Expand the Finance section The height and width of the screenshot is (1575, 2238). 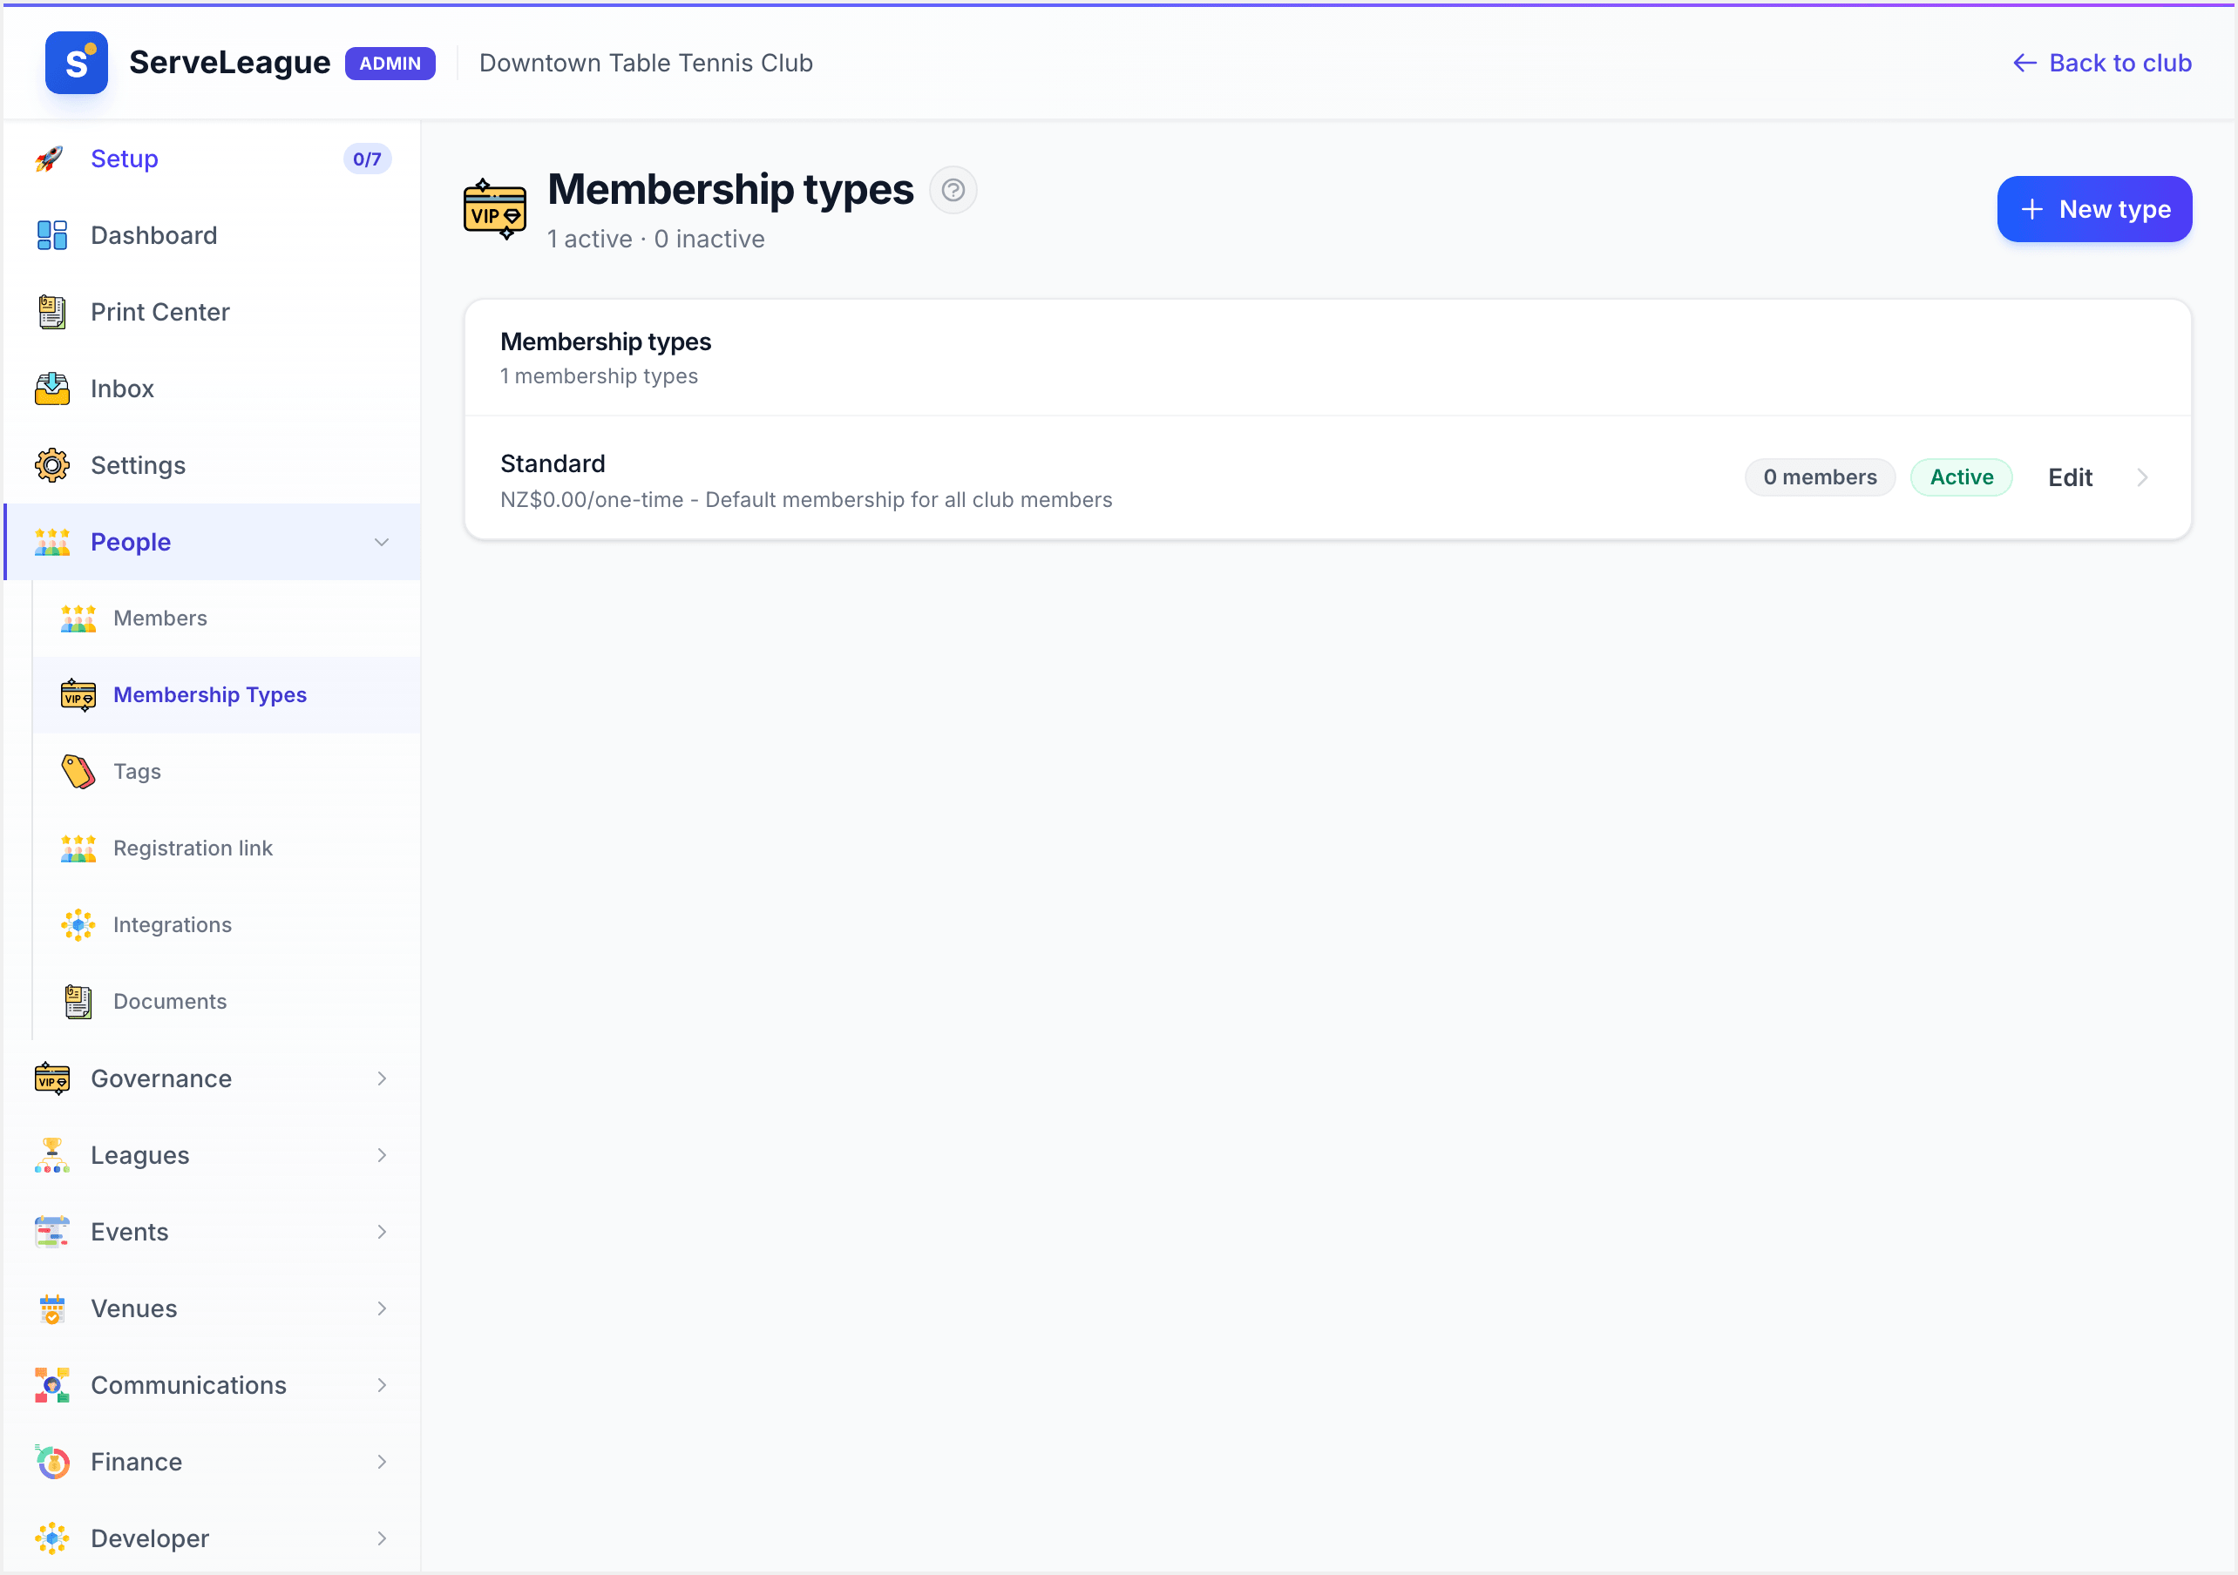[x=213, y=1461]
